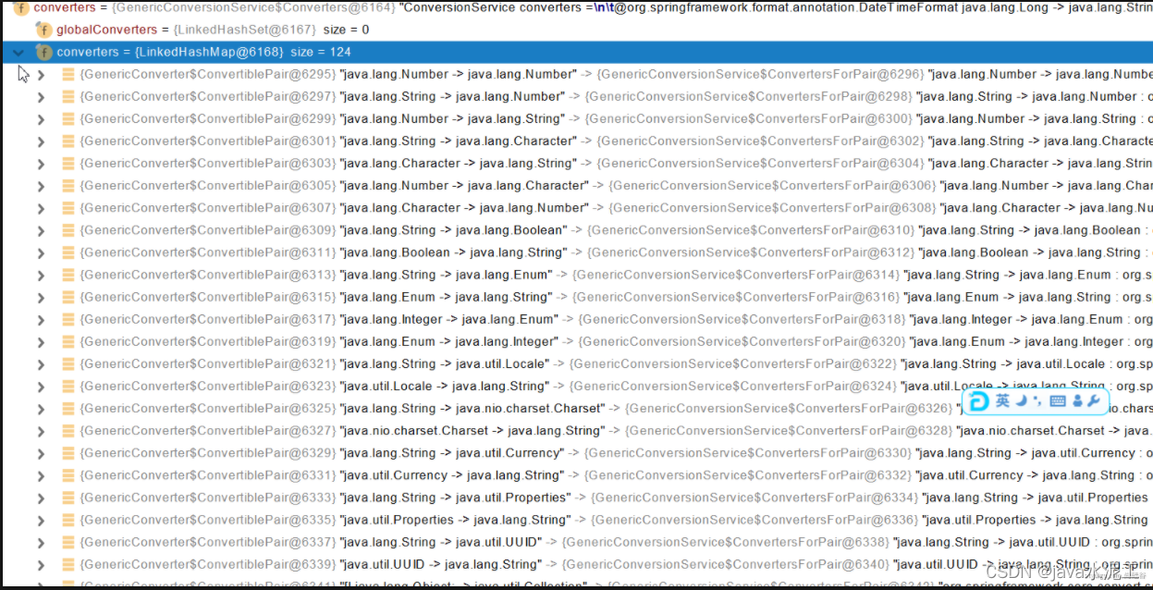Select the ConvertersForPair@6316 value text
The height and width of the screenshot is (590, 1153).
pyautogui.click(x=736, y=297)
